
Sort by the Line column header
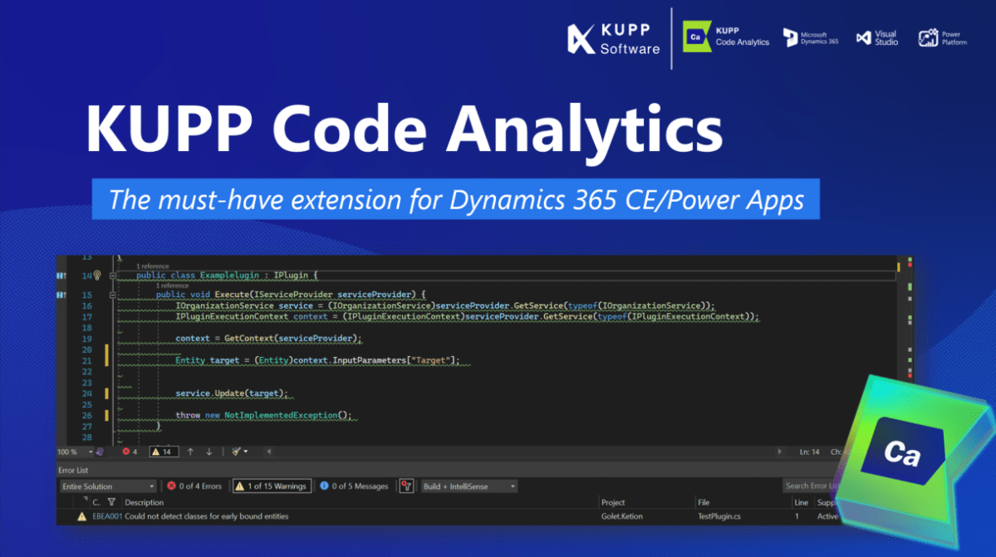coord(801,502)
